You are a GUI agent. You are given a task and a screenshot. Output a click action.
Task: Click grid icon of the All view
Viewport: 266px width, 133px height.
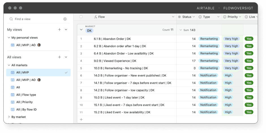point(12,87)
